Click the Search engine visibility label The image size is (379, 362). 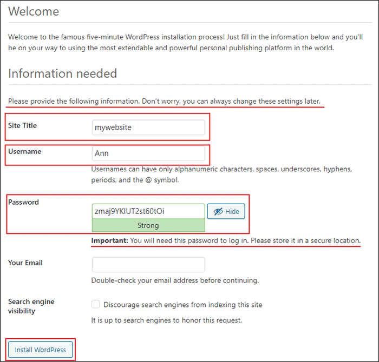coord(31,306)
